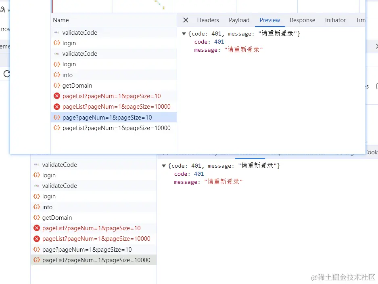Collapse the JSON object triangle in the background preview
Image resolution: width=378 pixels, height=284 pixels.
164,166
